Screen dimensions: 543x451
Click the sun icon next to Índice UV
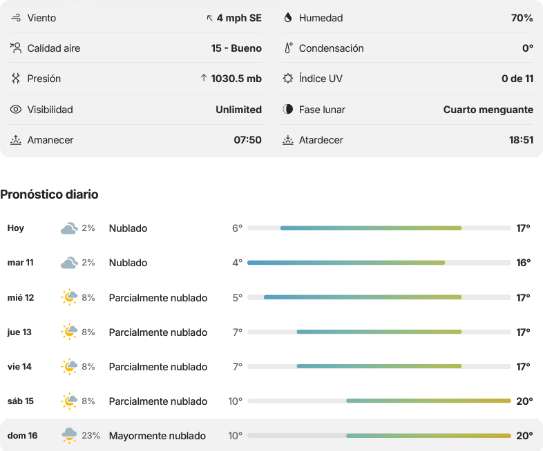[x=288, y=79]
